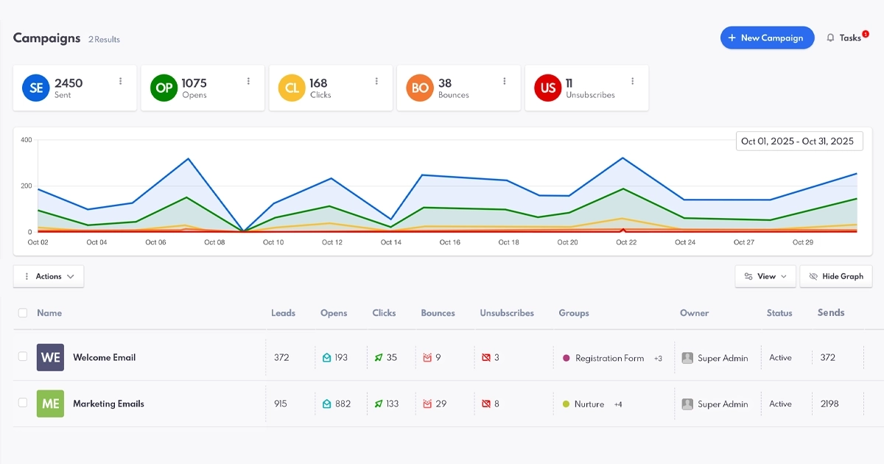Click the yellow CL Clicks badge icon

(x=292, y=88)
